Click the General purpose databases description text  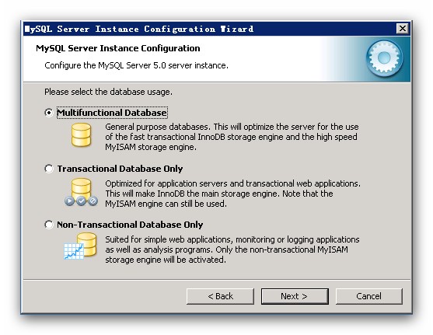(232, 137)
